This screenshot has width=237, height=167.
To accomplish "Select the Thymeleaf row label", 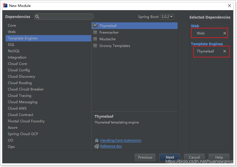I will coord(108,26).
